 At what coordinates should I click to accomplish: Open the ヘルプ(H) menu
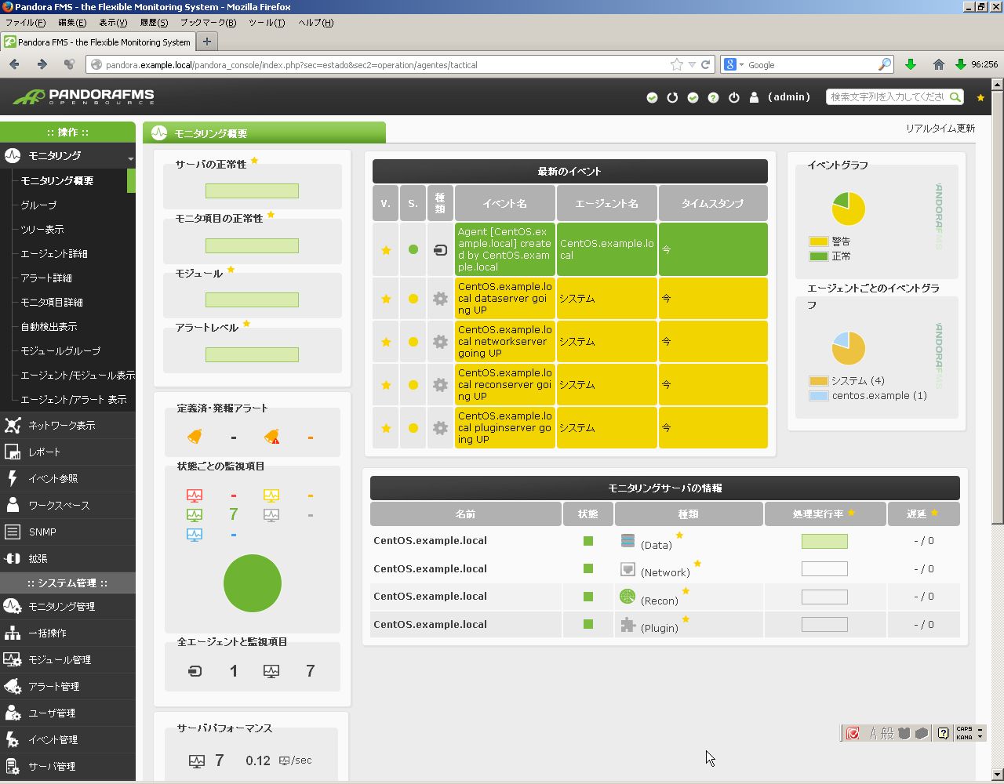tap(315, 23)
